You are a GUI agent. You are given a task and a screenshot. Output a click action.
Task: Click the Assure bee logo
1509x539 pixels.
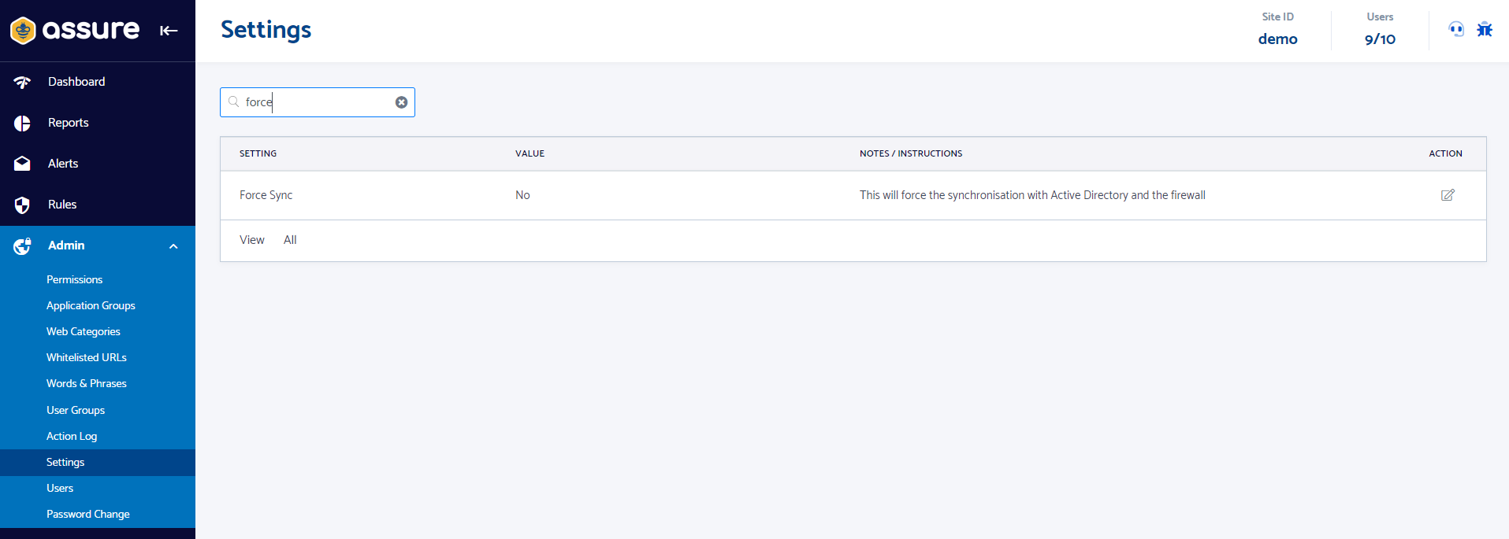23,31
